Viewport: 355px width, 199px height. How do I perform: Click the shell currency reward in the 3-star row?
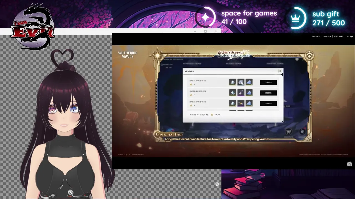(241, 82)
